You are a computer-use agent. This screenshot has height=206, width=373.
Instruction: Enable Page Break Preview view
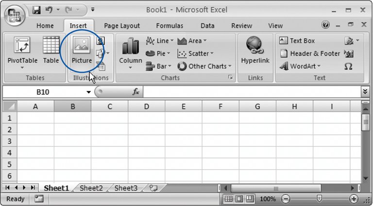point(249,199)
